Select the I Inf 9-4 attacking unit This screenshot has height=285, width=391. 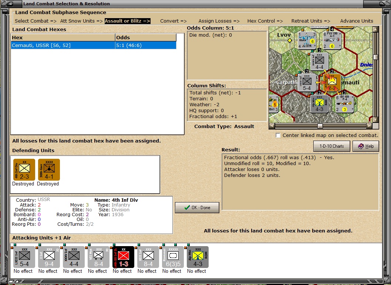coord(49,257)
